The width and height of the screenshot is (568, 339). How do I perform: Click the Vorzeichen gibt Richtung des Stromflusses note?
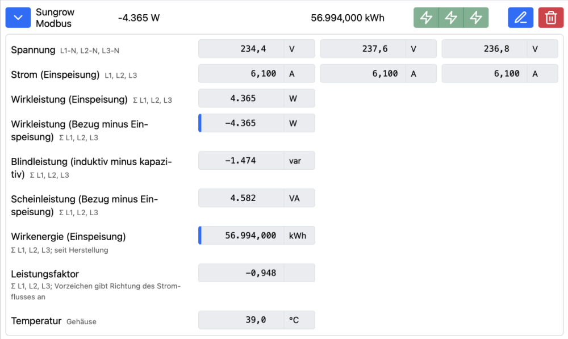tap(95, 291)
